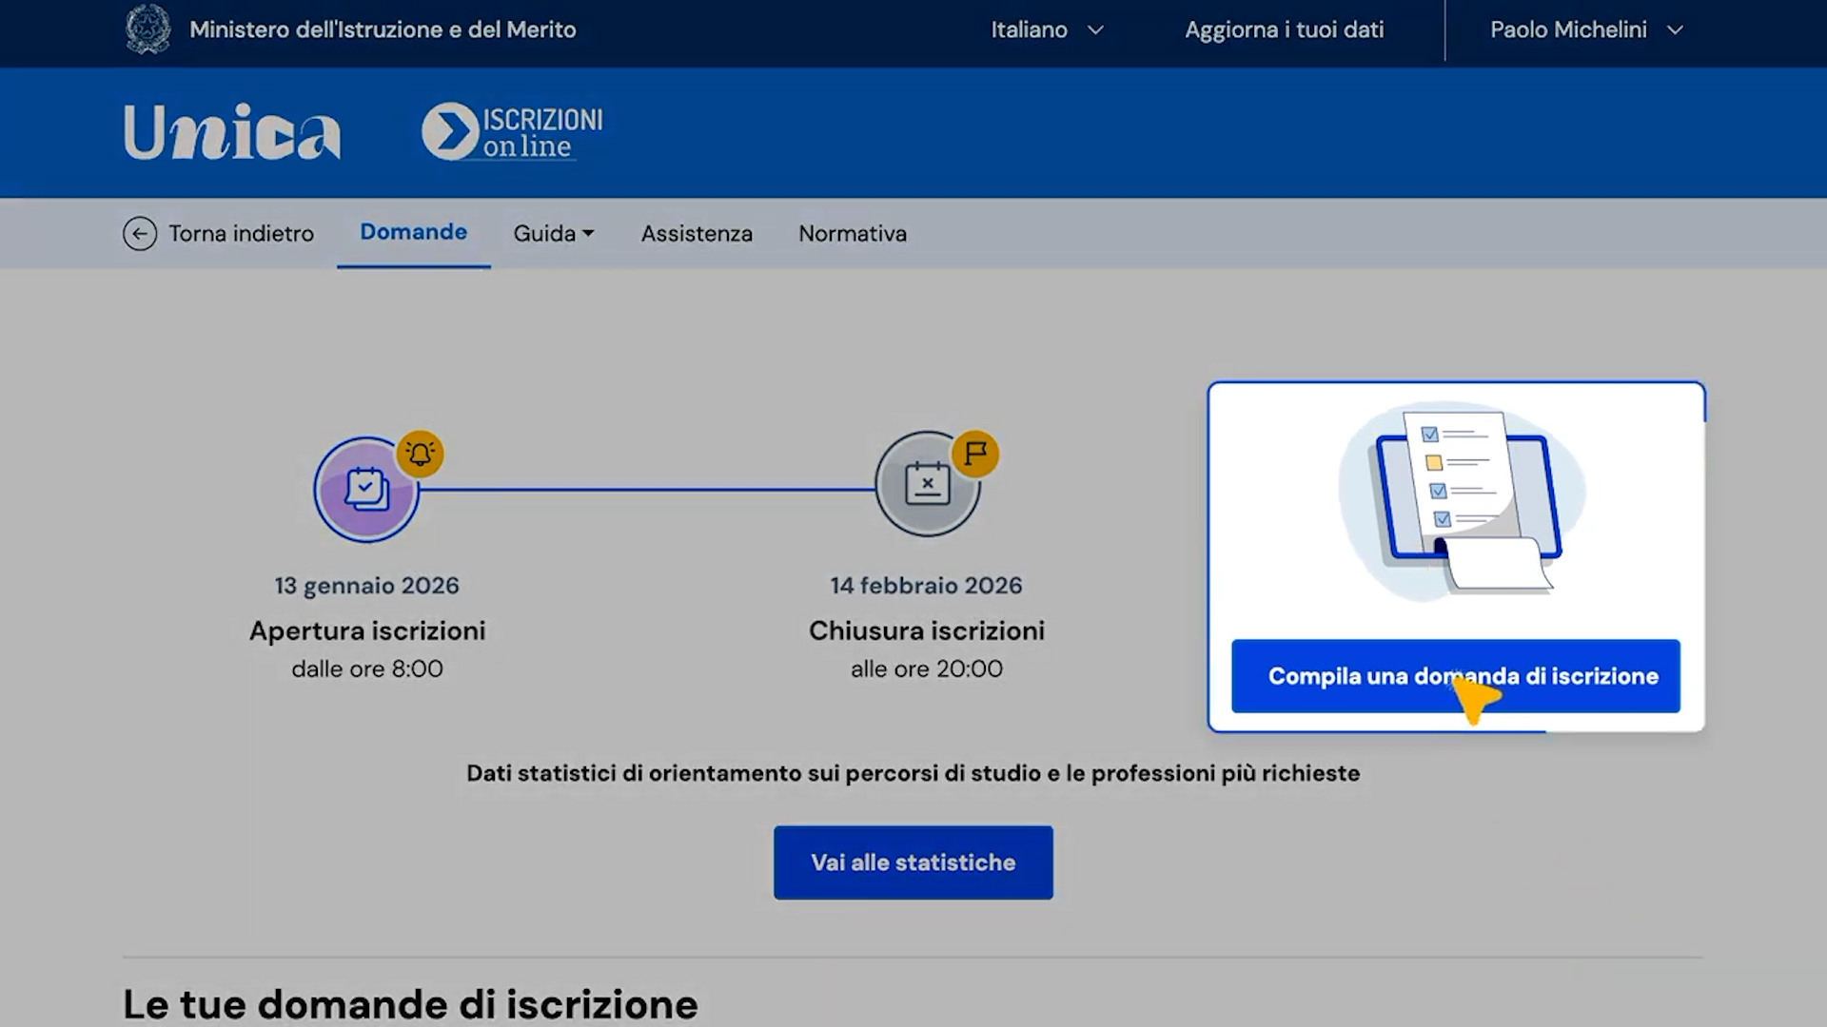The width and height of the screenshot is (1827, 1027).
Task: Expand the Paolo Michelini account menu
Action: pos(1584,29)
